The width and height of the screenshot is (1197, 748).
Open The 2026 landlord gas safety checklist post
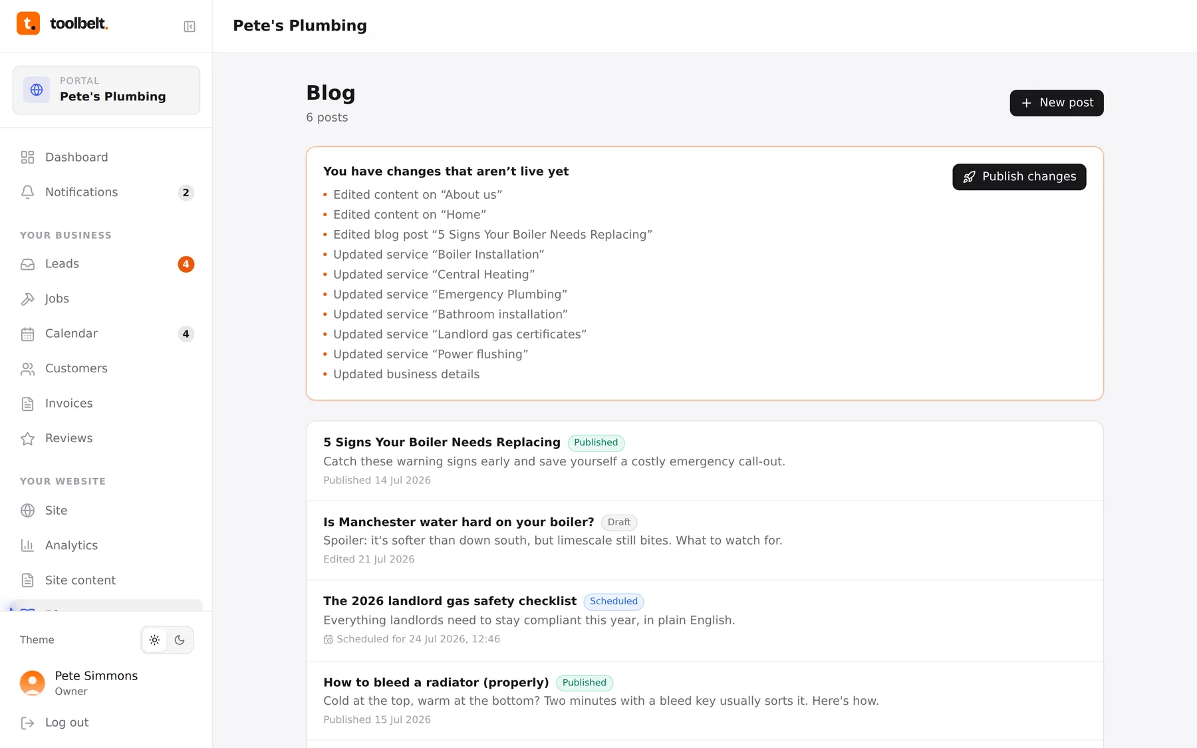point(450,601)
